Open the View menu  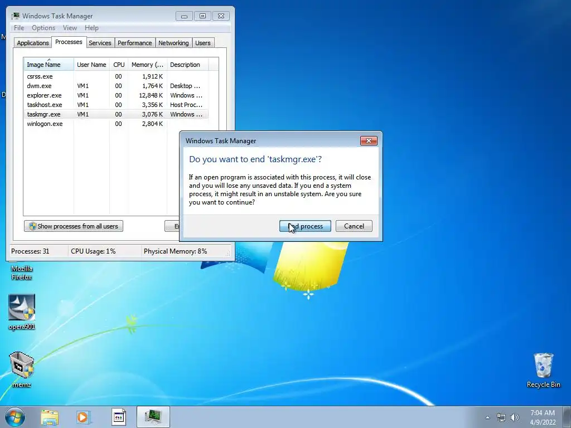coord(70,28)
